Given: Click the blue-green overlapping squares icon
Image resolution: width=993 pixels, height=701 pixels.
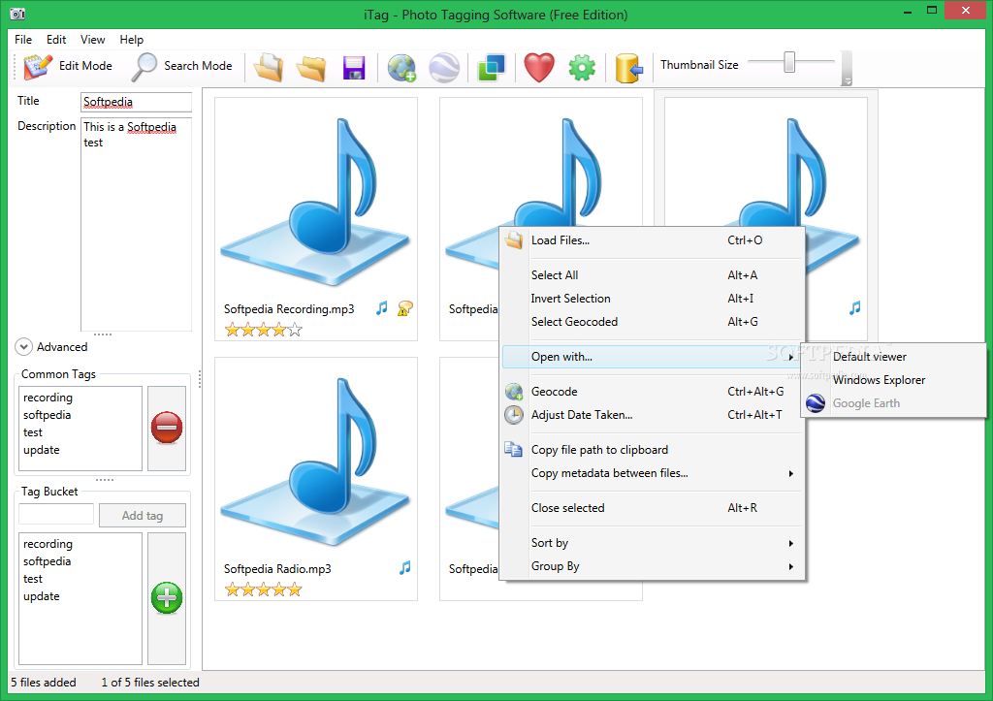Looking at the screenshot, I should coord(492,67).
